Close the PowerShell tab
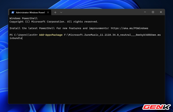The image size is (173, 112). [48, 12]
